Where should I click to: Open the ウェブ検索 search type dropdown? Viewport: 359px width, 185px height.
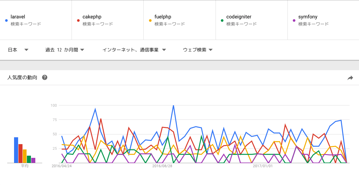tap(198, 50)
